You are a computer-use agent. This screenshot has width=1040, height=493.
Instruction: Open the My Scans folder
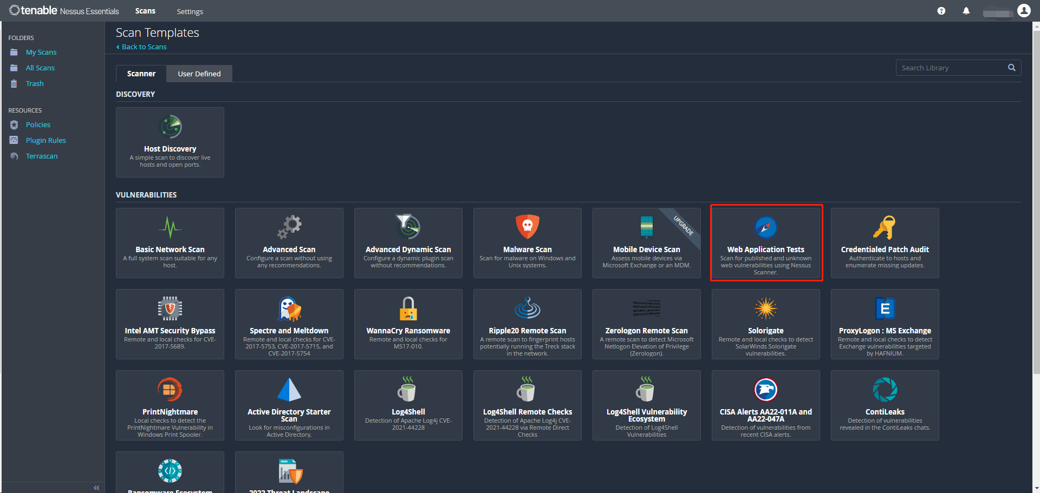41,52
